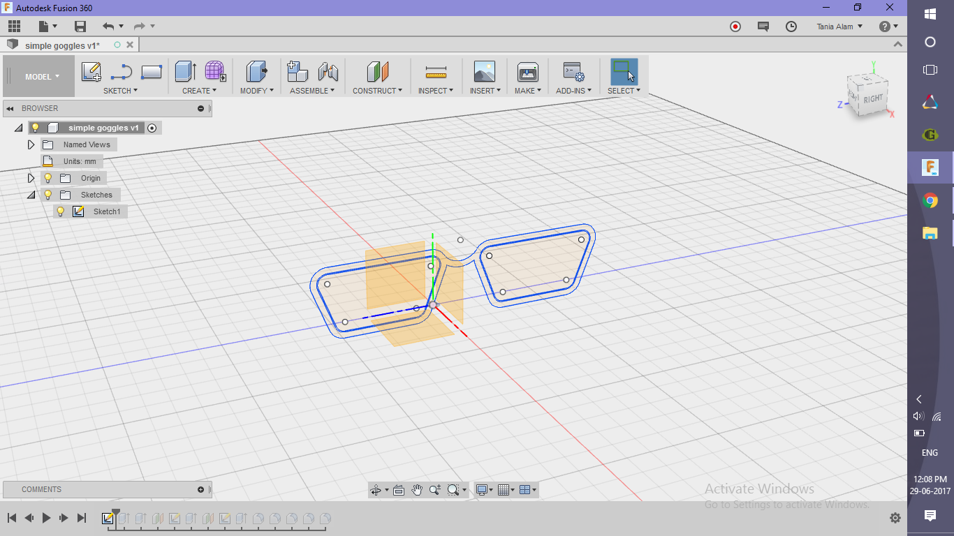Toggle visibility bulb of simple goggles v1

(35, 128)
